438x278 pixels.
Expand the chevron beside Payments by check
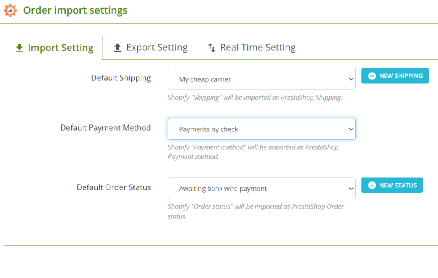point(351,129)
